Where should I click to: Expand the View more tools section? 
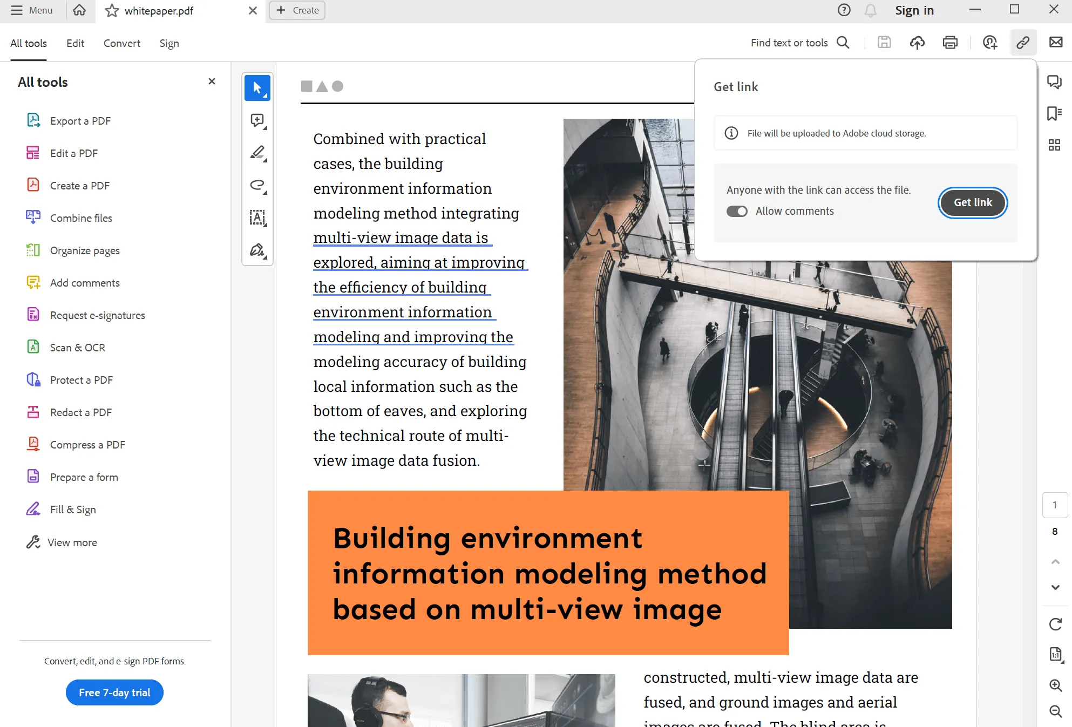(72, 542)
